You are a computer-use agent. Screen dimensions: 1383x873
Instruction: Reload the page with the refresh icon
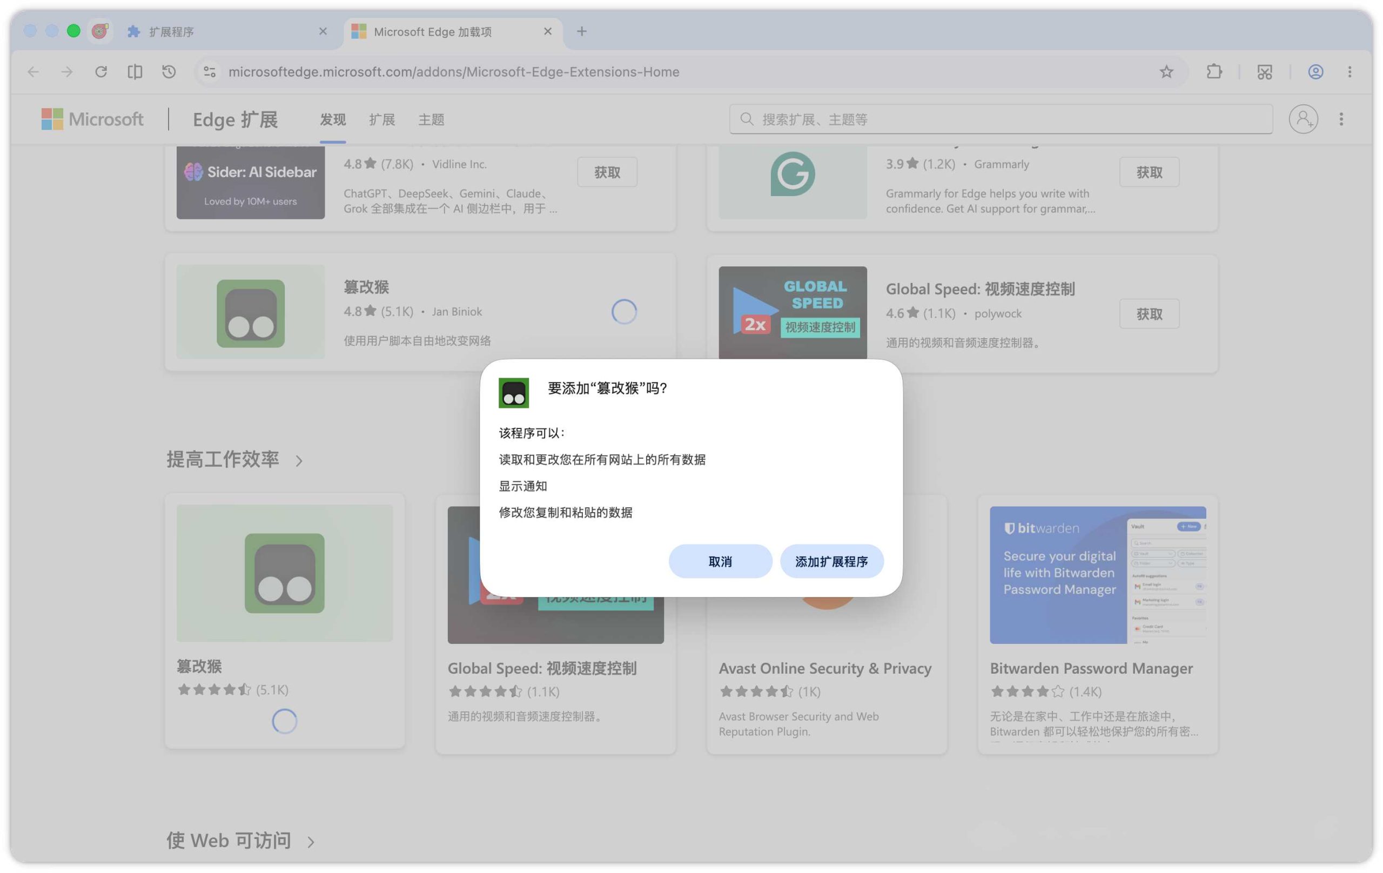tap(101, 72)
